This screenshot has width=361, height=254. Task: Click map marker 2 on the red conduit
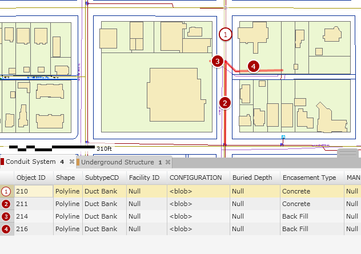(x=226, y=103)
